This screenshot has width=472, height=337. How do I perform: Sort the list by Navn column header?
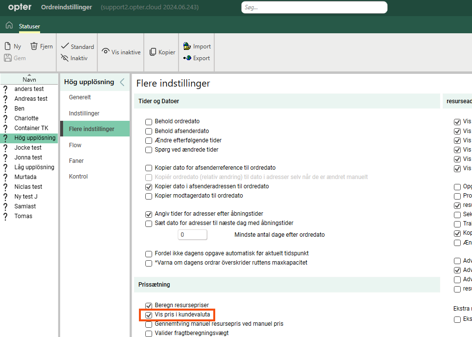(29, 79)
